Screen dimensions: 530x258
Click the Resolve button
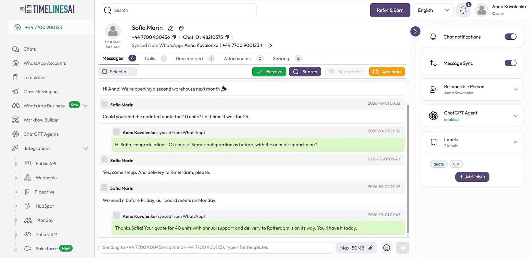click(269, 72)
